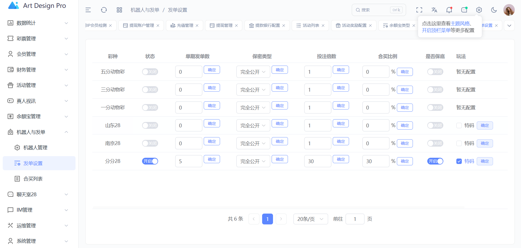Open the language switch icon

pyautogui.click(x=434, y=10)
